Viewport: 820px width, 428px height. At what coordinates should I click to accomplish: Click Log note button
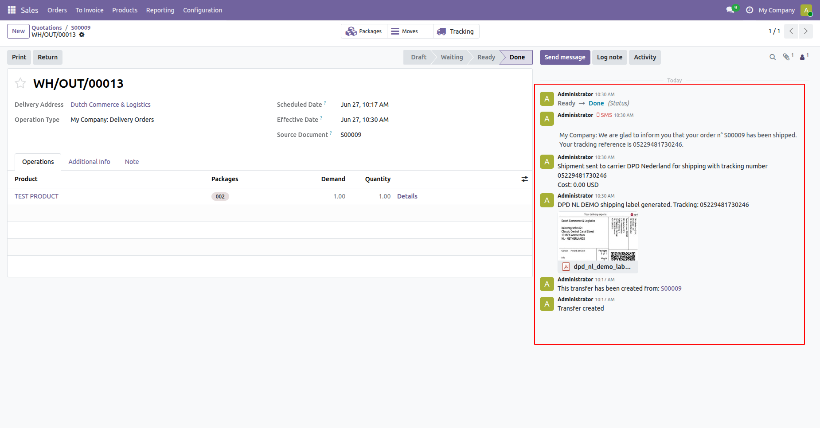point(609,57)
